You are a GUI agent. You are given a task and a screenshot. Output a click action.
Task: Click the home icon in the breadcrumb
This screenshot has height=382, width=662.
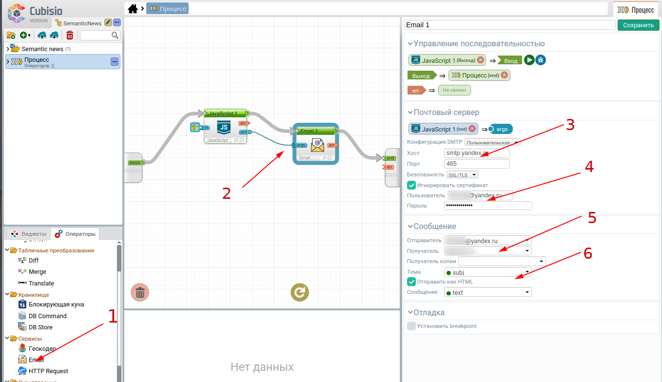pos(132,9)
